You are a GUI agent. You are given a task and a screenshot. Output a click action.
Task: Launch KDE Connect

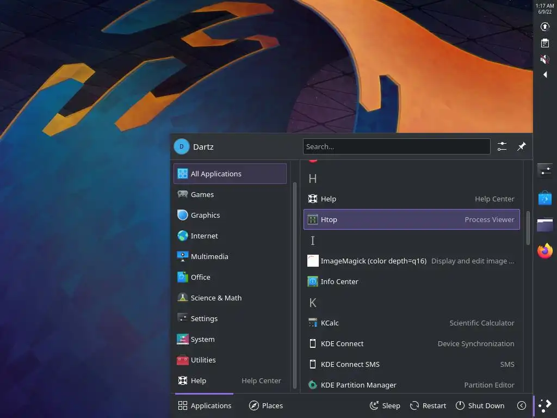coord(411,343)
